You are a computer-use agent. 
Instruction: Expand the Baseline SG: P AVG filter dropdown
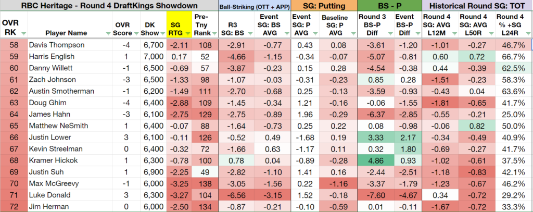(x=354, y=33)
